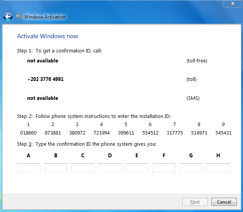Click installation ID group 721994

[x=101, y=133]
